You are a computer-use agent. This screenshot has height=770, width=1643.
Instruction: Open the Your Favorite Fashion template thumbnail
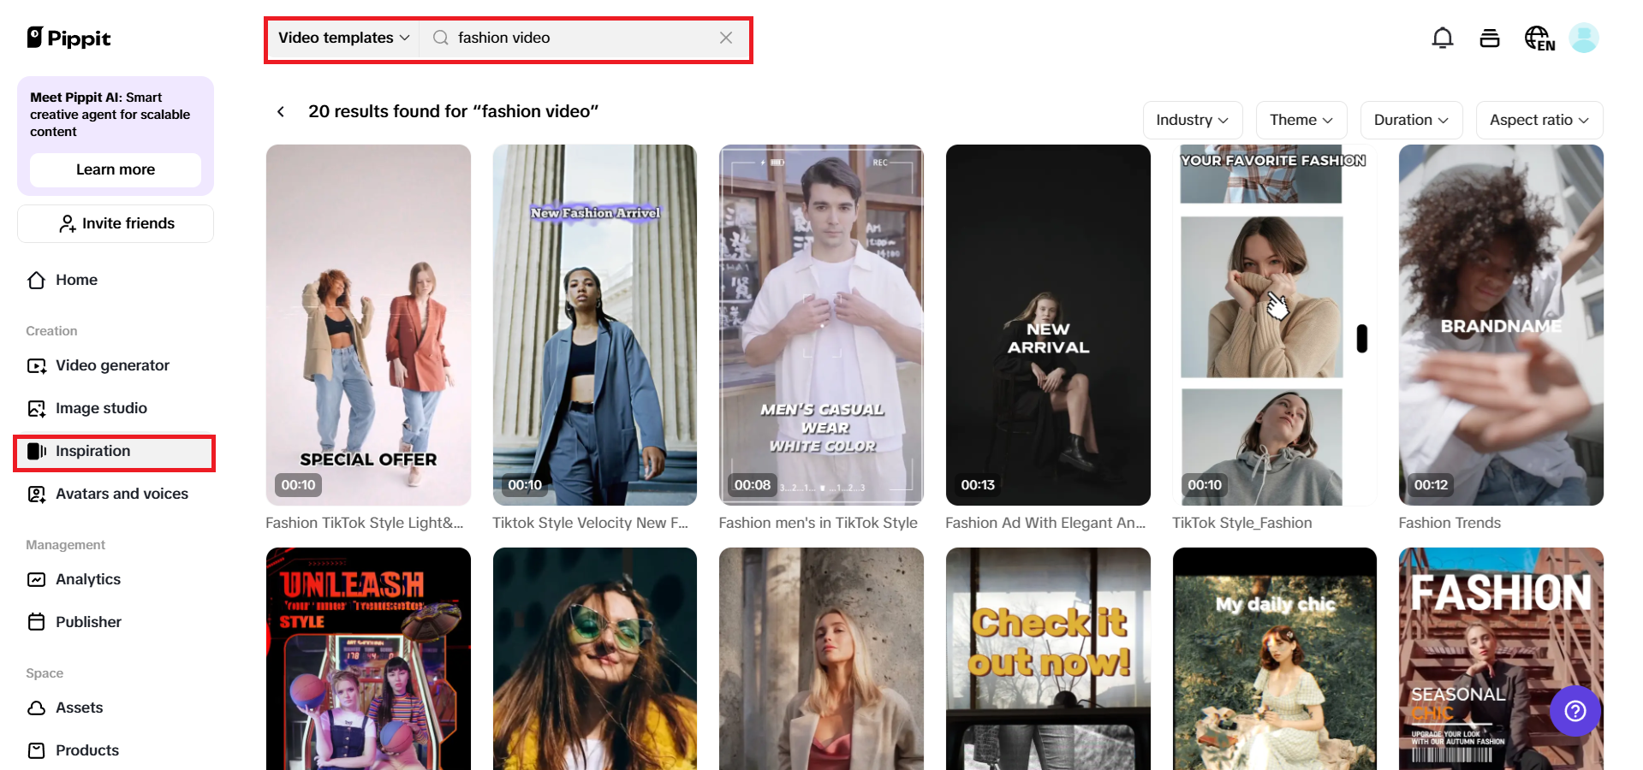(1275, 325)
